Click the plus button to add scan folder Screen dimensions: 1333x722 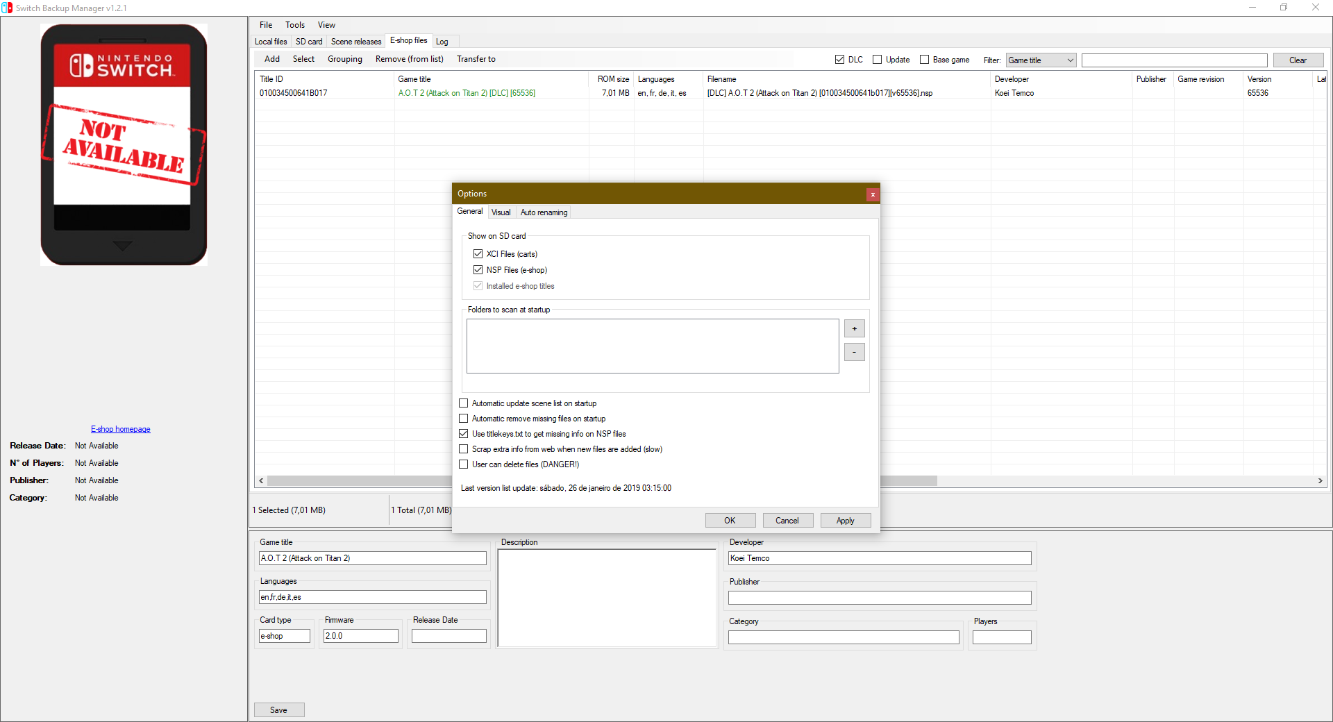pos(854,328)
